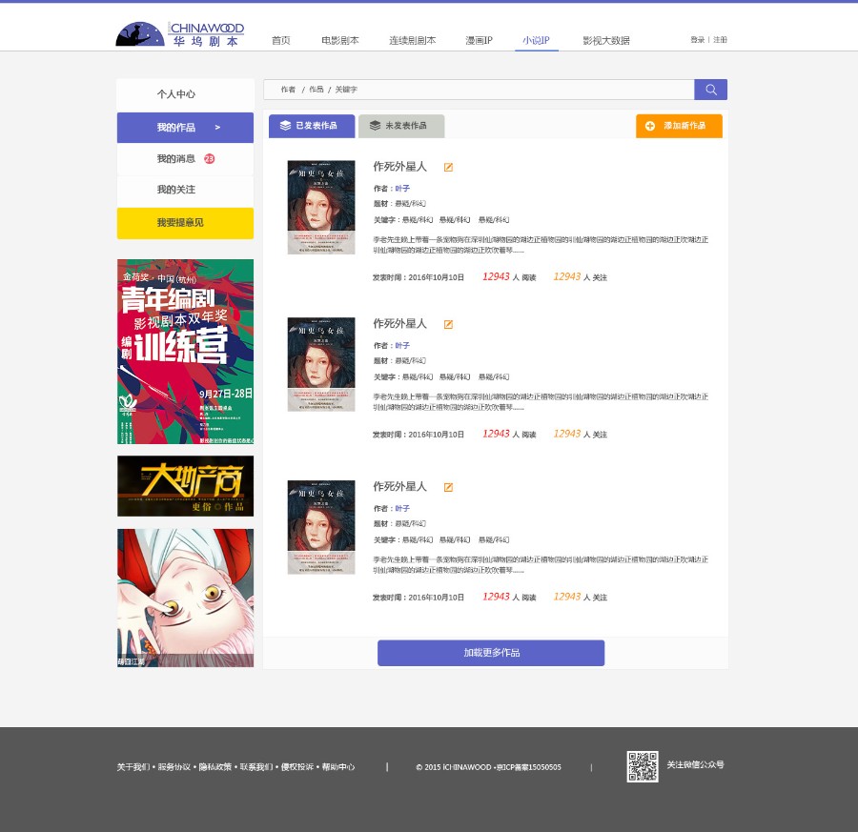
Task: Open the edit pencil icon beside first 作死外星人
Action: pyautogui.click(x=448, y=167)
